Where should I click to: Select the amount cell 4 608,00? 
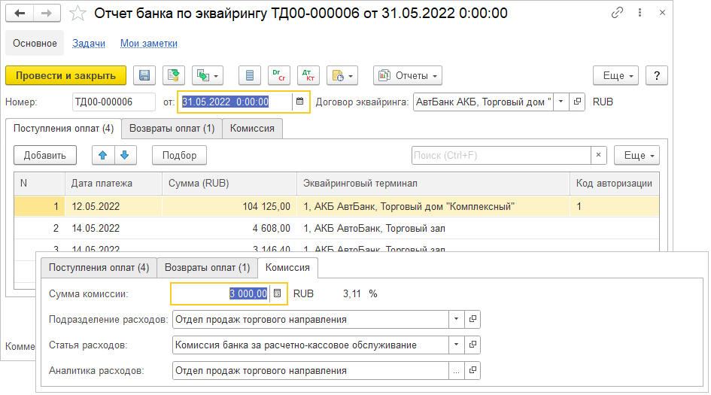[229, 228]
